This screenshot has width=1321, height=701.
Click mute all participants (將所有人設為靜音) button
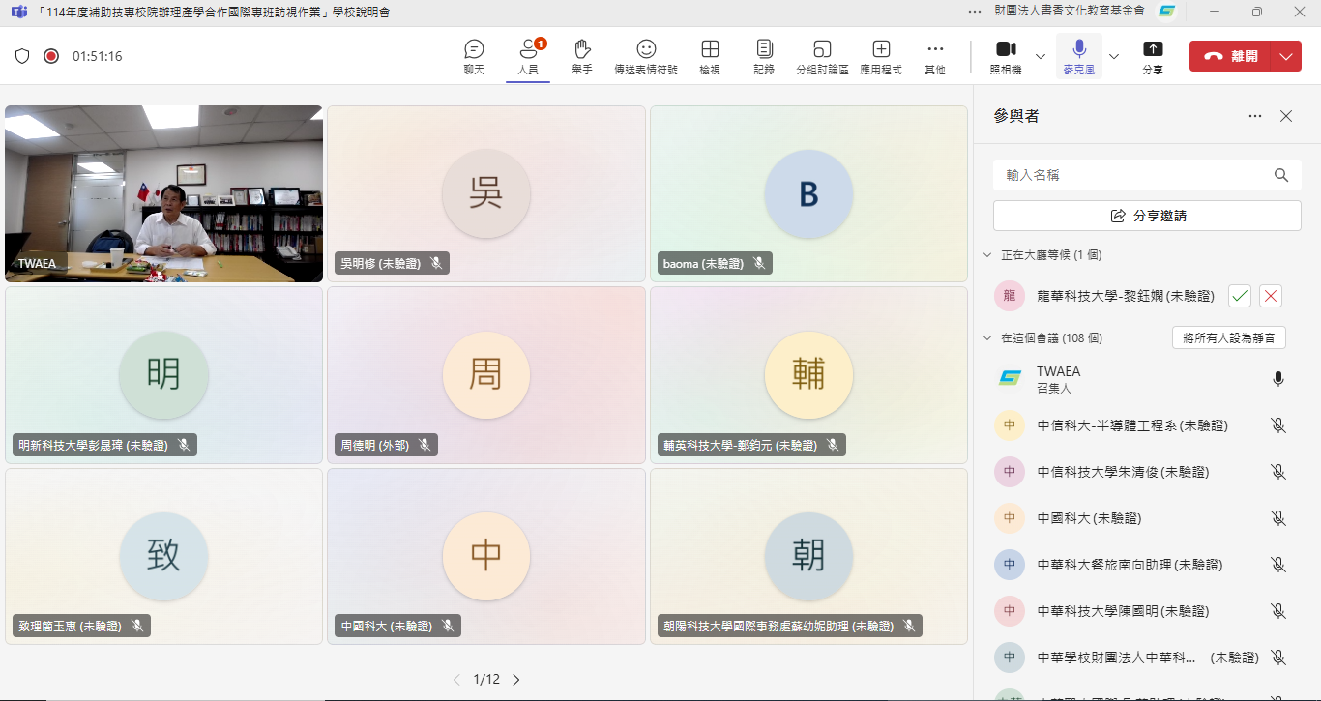coord(1228,338)
